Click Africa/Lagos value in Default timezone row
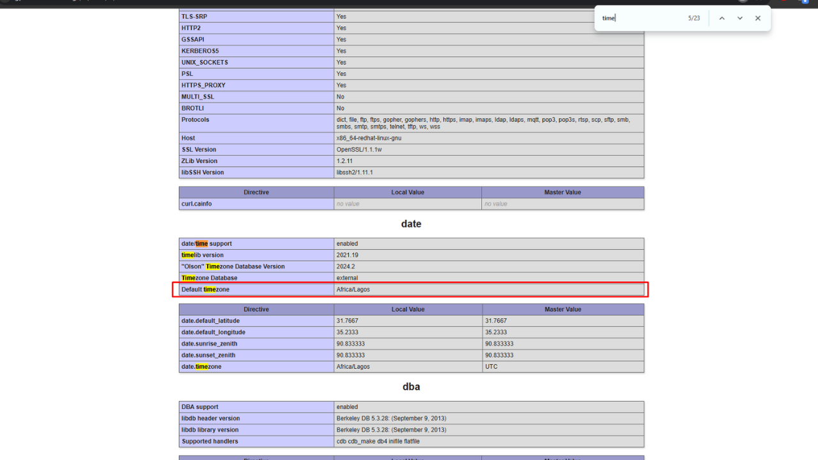Viewport: 818px width, 460px height. click(x=353, y=289)
